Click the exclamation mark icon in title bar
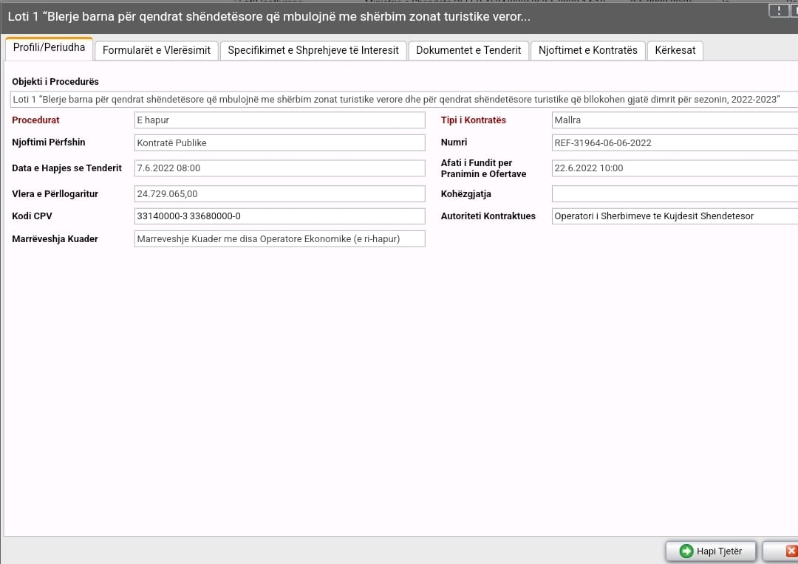Viewport: 798px width, 564px height. (x=779, y=10)
